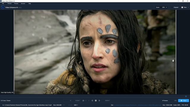Screen dimensions: 190x107
Task: Click the 'Scale: 300%' status text
Action: pyautogui.click(x=177, y=105)
